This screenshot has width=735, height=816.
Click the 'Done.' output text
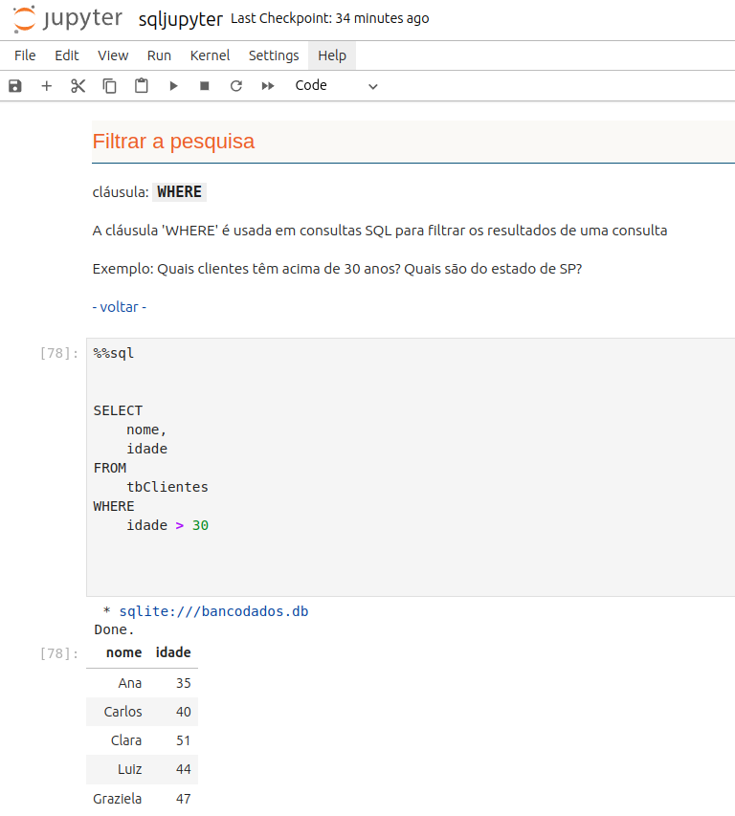click(114, 629)
